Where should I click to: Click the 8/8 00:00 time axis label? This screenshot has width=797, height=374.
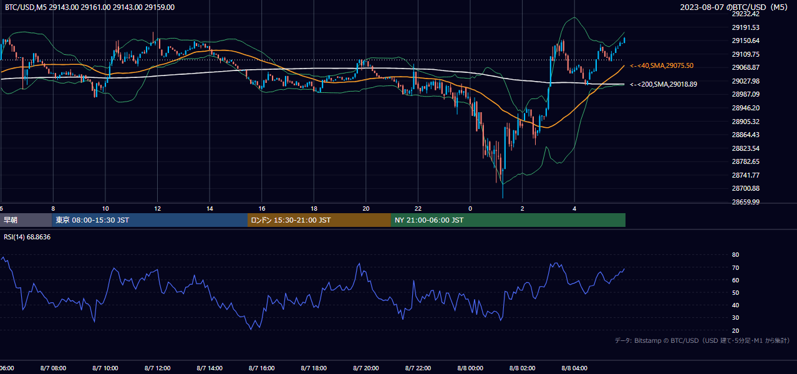click(470, 368)
